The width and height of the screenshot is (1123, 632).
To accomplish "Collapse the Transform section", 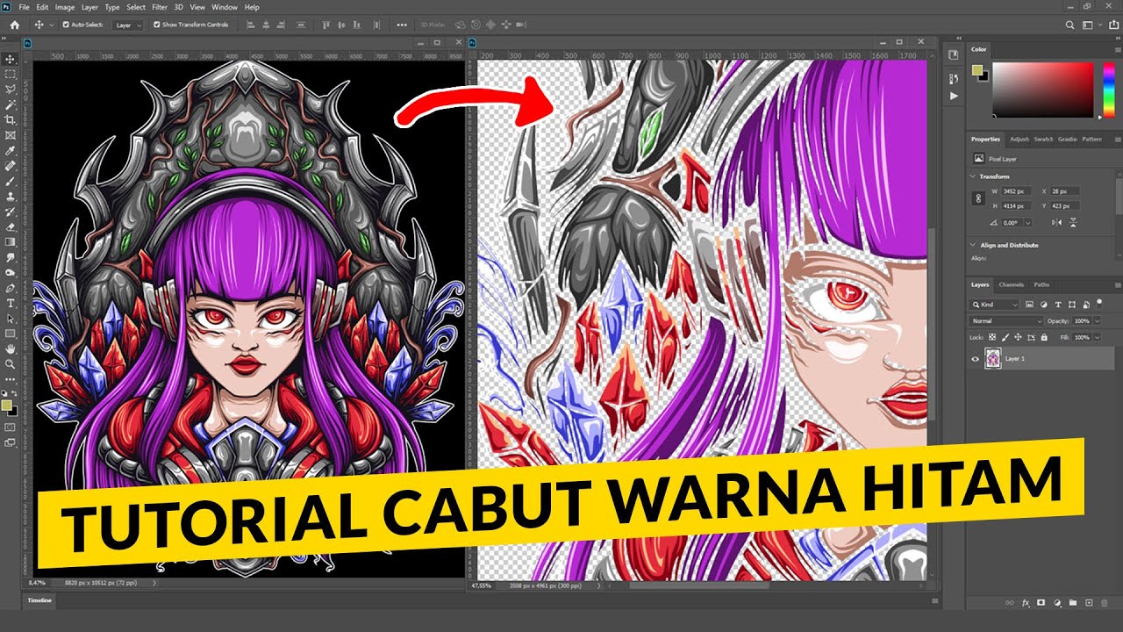I will 973,176.
